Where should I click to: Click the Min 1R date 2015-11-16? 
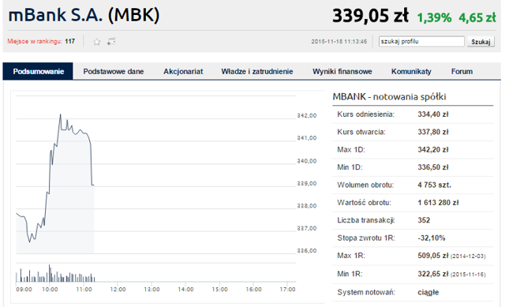coord(468,275)
